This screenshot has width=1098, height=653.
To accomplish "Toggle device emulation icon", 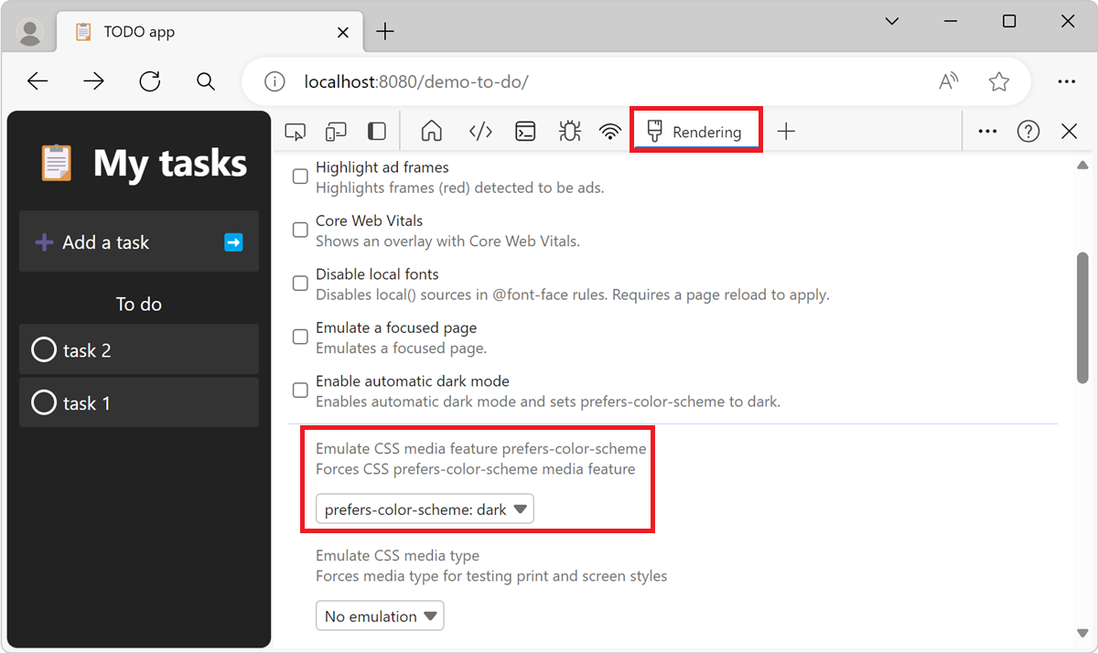I will (336, 132).
